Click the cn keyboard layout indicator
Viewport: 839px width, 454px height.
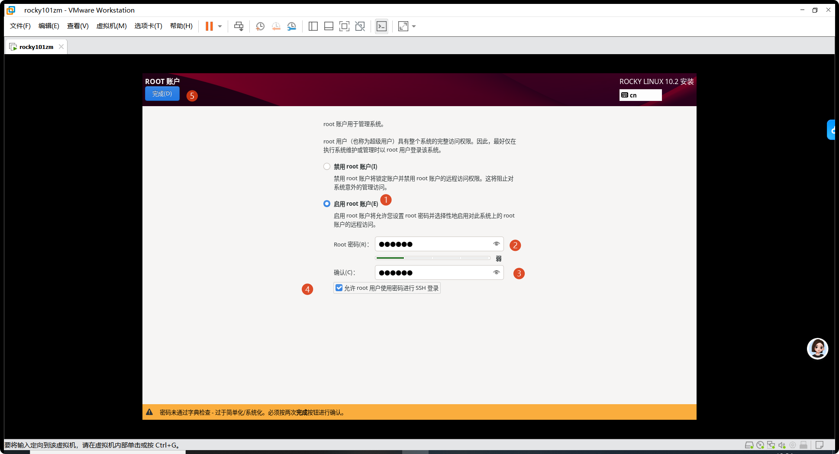641,95
